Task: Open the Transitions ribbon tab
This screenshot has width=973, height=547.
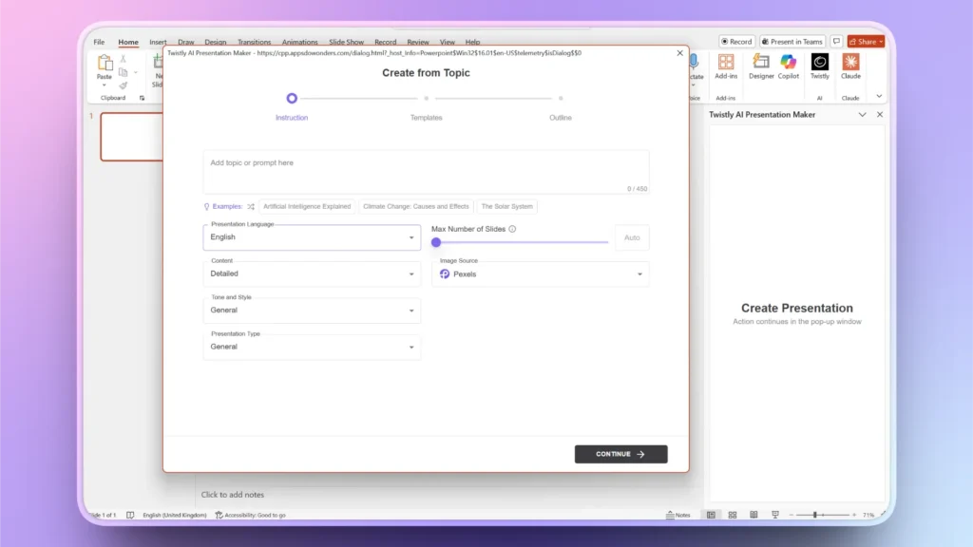Action: pyautogui.click(x=254, y=42)
